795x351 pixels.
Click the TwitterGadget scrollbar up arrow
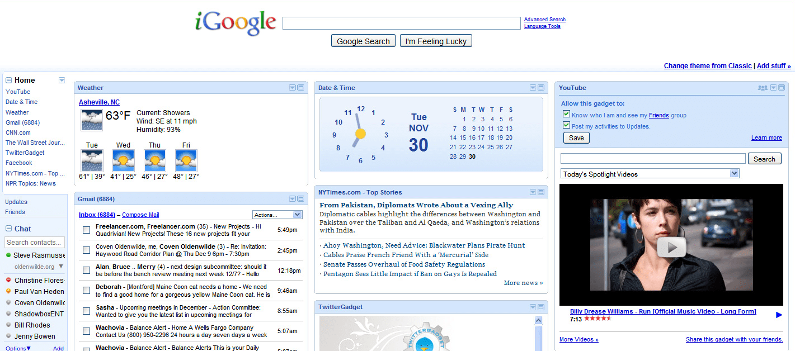[539, 321]
